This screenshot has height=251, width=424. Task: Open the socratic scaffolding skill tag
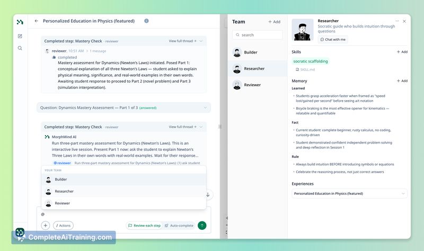pyautogui.click(x=311, y=61)
